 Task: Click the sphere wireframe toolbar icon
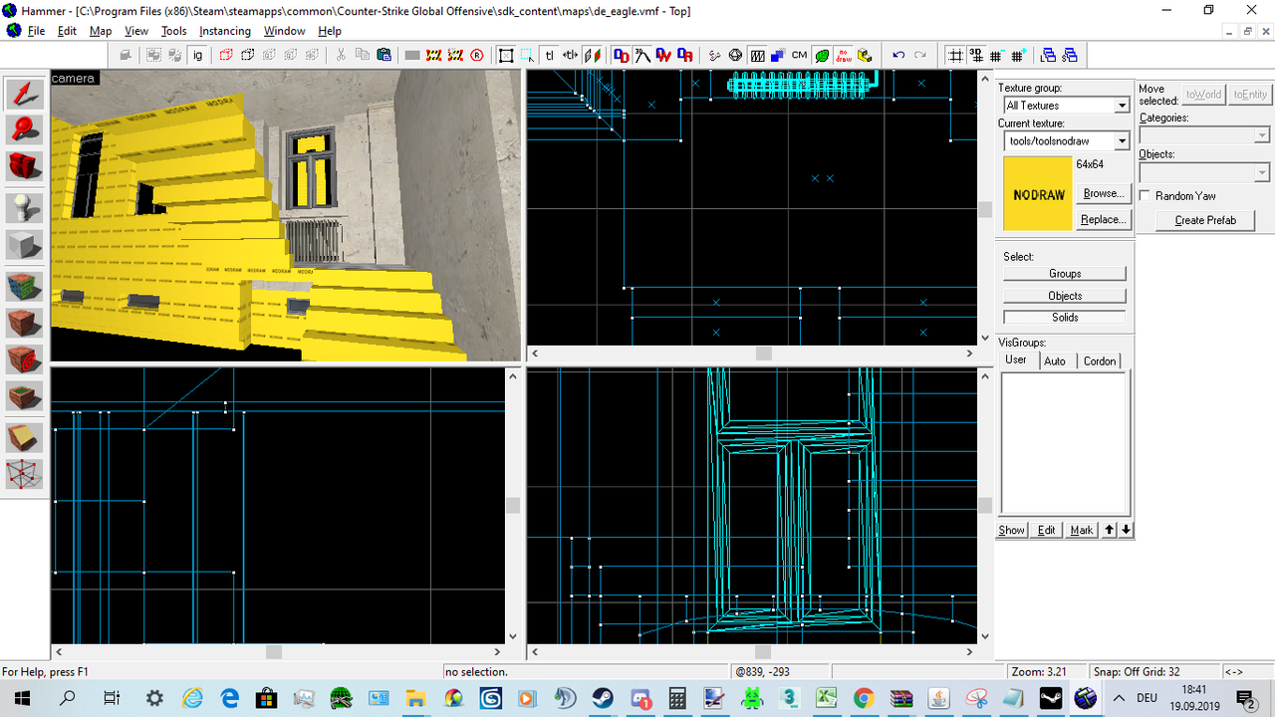pos(735,55)
